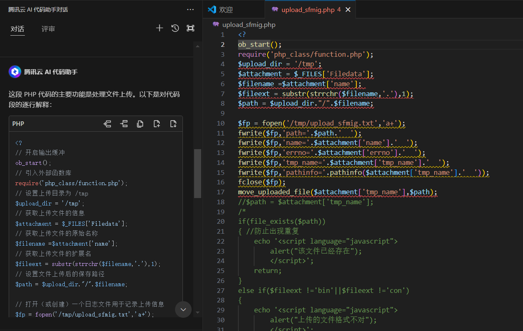The image size is (523, 331).
Task: Close the upload_sfmig.php tab
Action: pyautogui.click(x=348, y=10)
